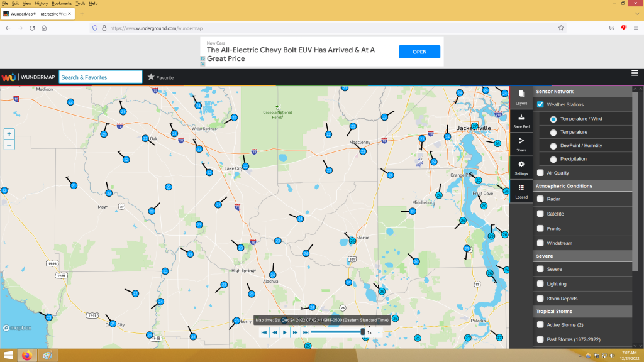Click the Paint icon in taskbar
Image resolution: width=644 pixels, height=362 pixels.
point(47,355)
